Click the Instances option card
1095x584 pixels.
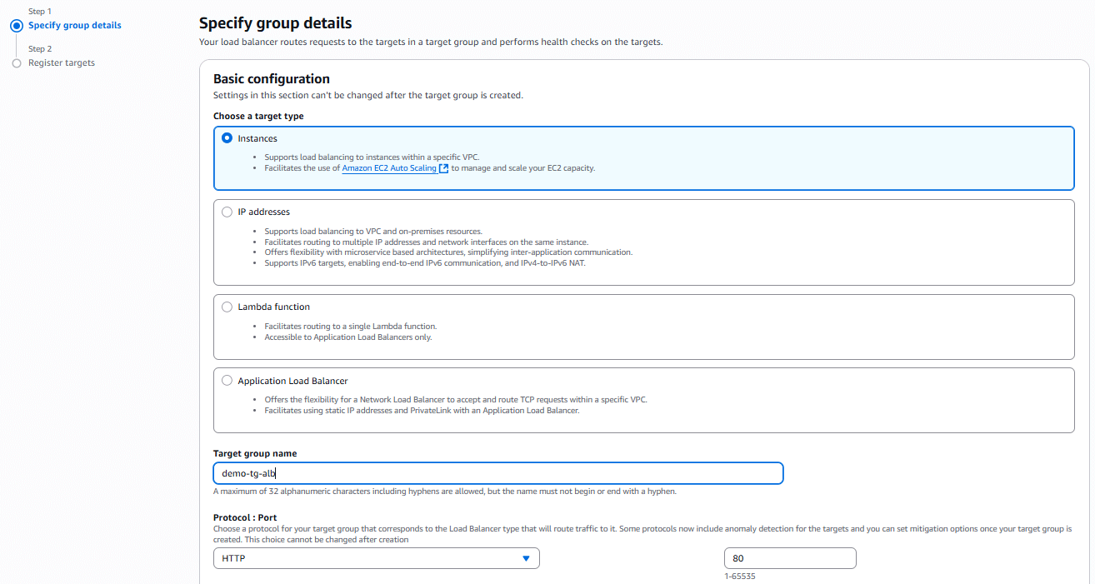pyautogui.click(x=643, y=158)
